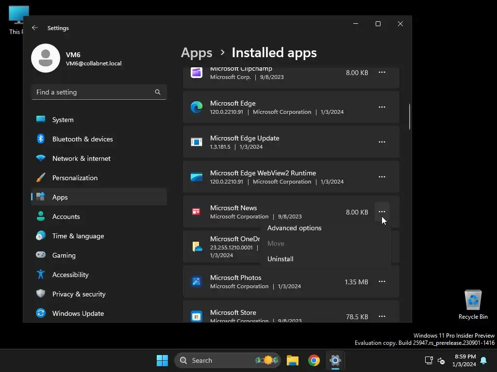Open more options for Microsoft Clipchamp
Viewport: 497px width, 372px height.
382,73
